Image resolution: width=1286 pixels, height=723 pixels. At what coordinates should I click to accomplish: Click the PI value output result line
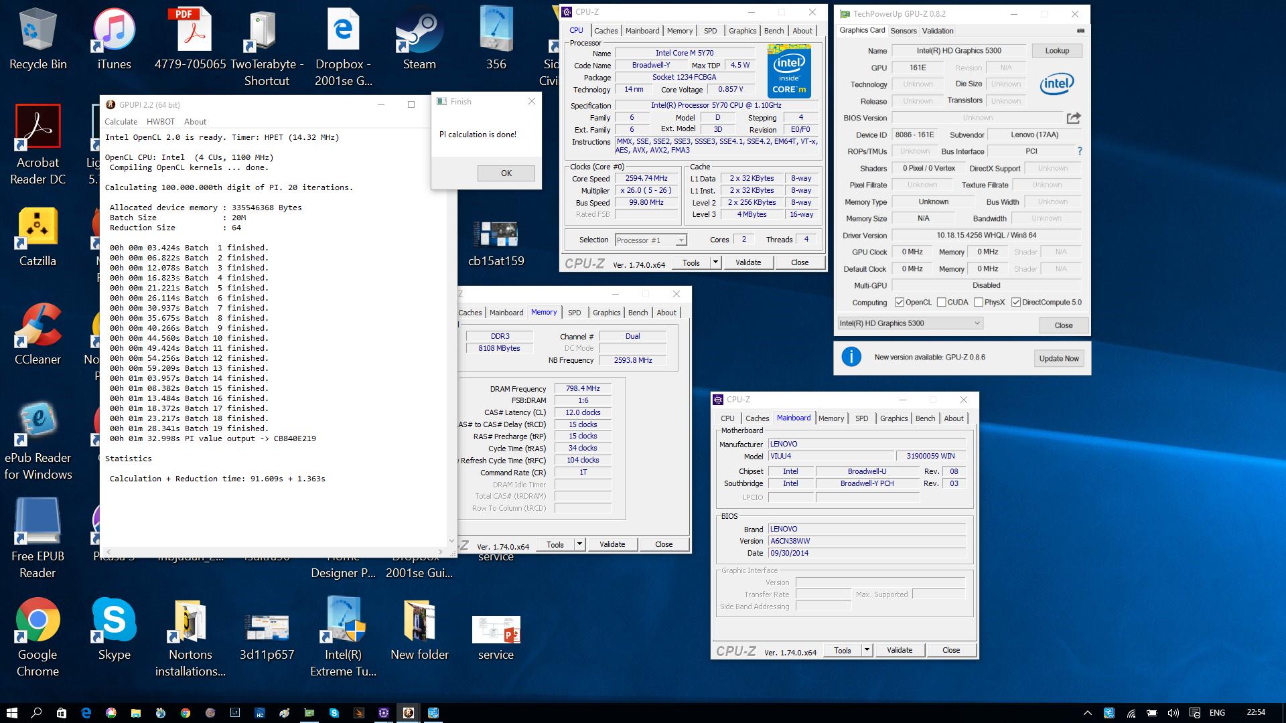pyautogui.click(x=213, y=438)
